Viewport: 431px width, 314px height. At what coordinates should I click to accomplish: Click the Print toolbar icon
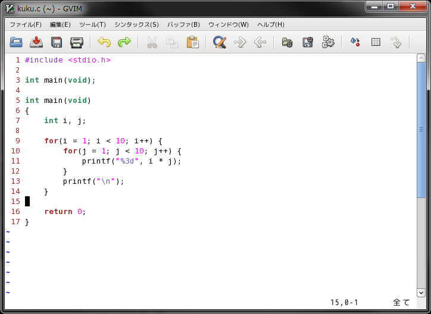click(x=77, y=42)
